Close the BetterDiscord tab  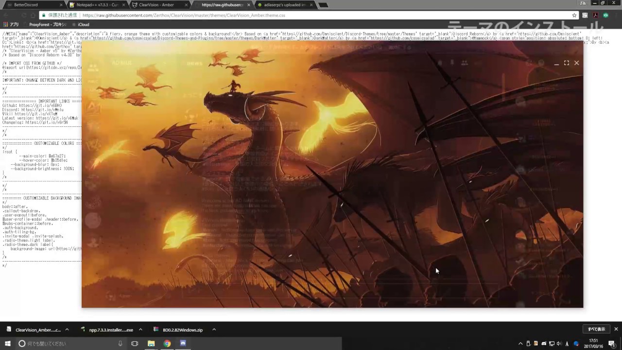point(61,5)
